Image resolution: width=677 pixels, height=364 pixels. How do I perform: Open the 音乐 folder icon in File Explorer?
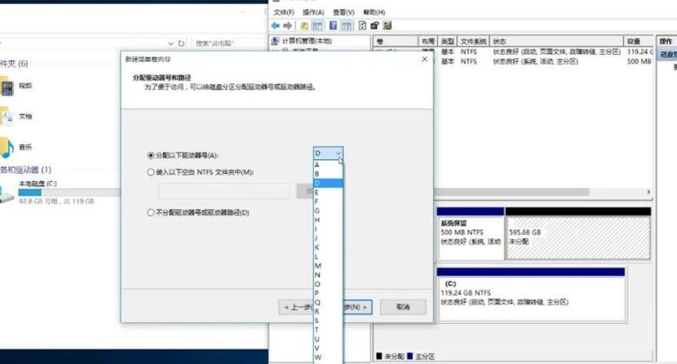(7, 147)
